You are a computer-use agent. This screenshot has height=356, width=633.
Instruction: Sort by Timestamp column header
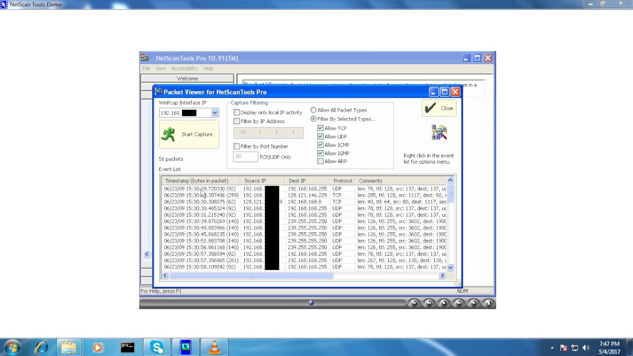(200, 181)
